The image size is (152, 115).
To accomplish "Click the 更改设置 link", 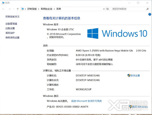I will click(x=135, y=76).
